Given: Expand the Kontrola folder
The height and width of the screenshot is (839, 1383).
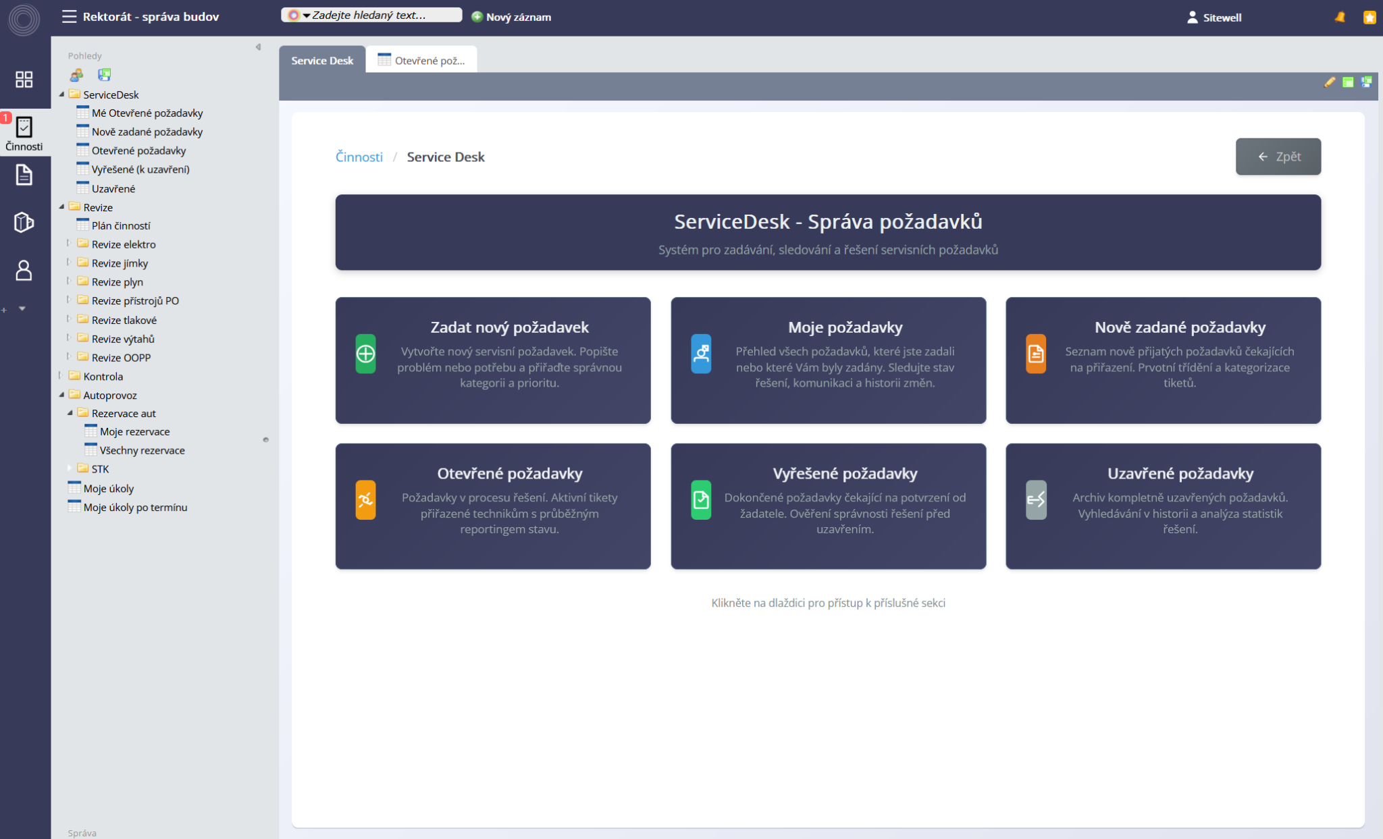Looking at the screenshot, I should [61, 376].
